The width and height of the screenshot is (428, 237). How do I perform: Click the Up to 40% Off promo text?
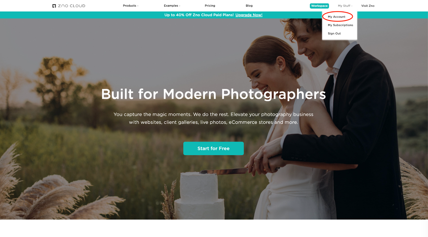click(x=199, y=15)
